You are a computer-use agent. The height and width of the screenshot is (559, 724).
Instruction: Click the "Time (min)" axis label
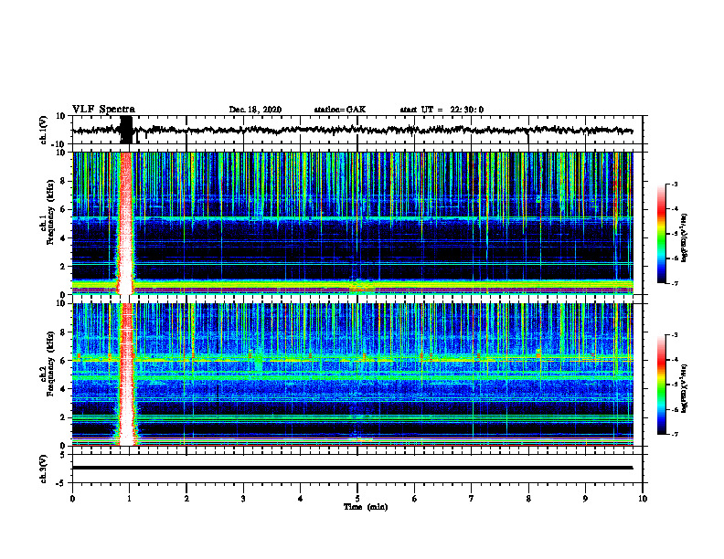[x=366, y=507]
